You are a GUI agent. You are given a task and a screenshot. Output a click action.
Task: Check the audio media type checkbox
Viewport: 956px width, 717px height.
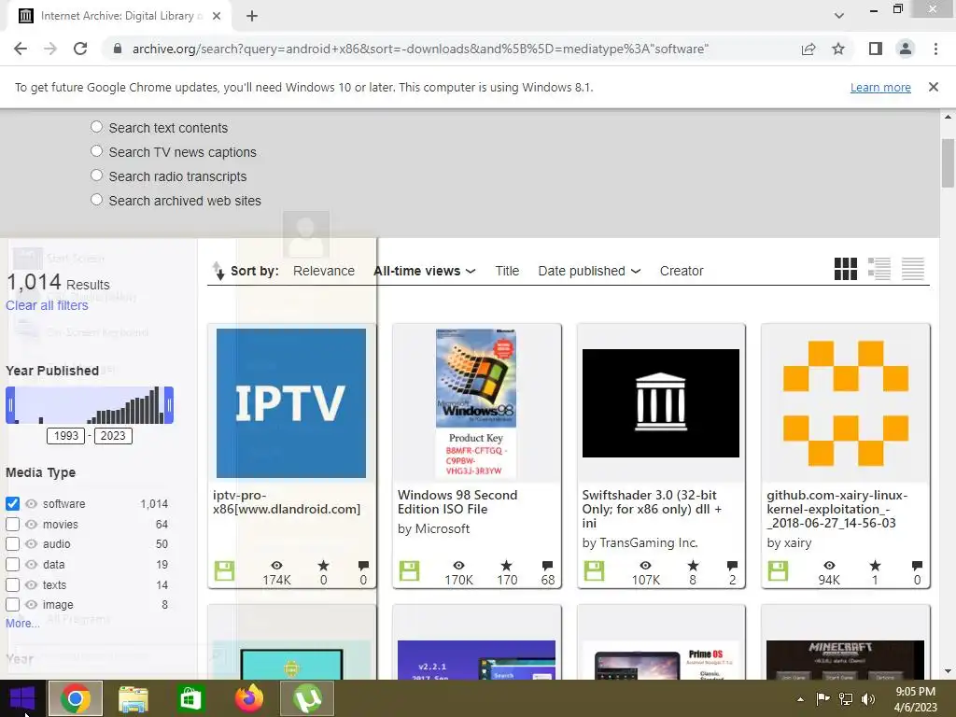(12, 544)
